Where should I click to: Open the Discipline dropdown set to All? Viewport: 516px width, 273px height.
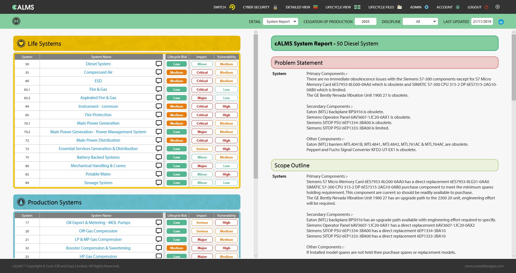[x=420, y=22]
